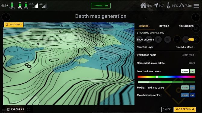Image resolution: width=202 pixels, height=113 pixels.
Task: Open the hamburger menu icon
Action: 196,6
